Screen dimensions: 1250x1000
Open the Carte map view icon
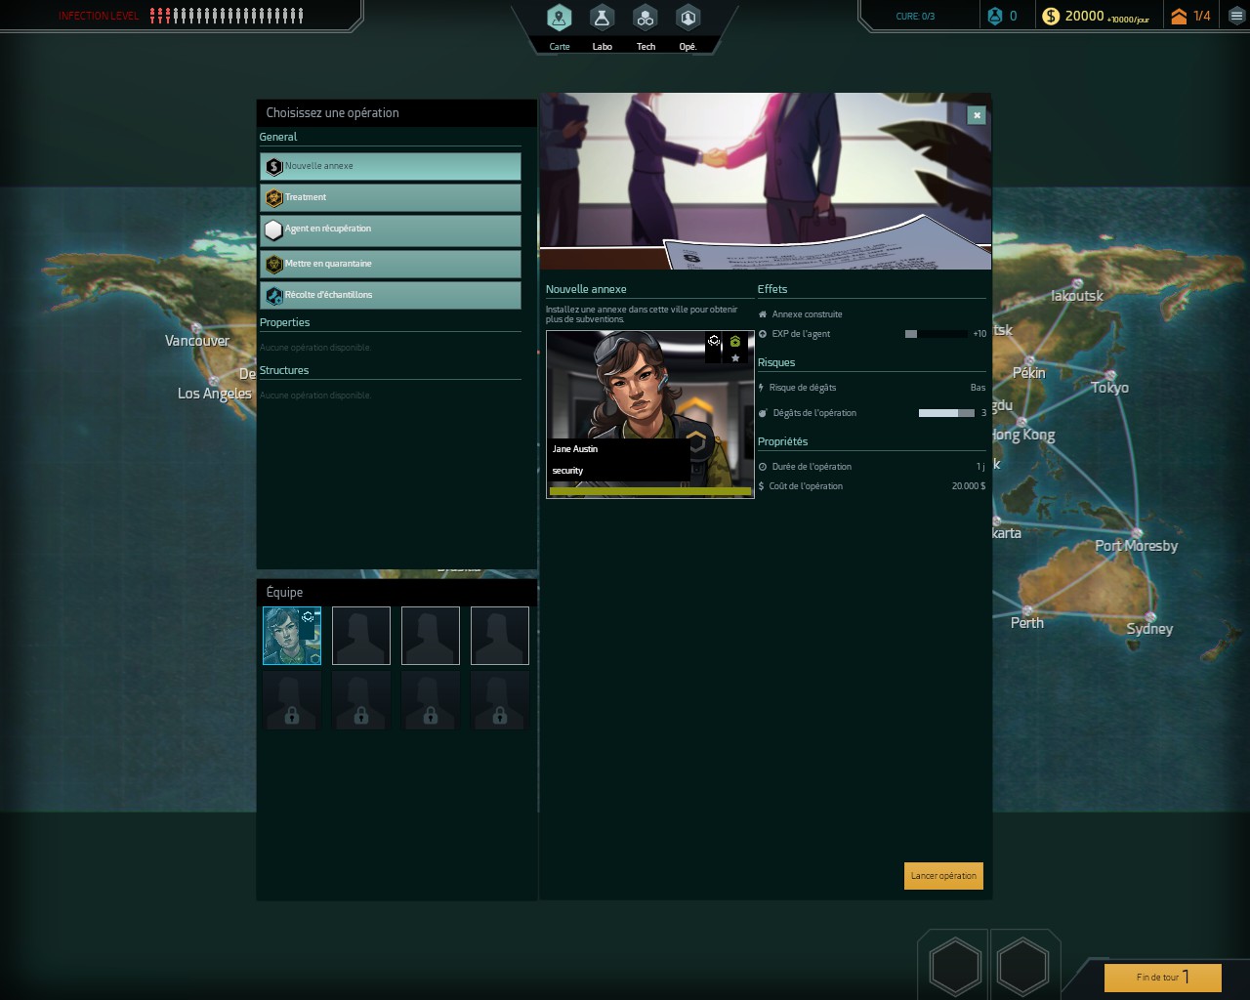click(x=559, y=19)
